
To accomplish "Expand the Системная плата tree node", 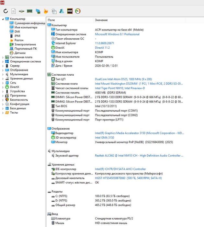I will [3, 57].
